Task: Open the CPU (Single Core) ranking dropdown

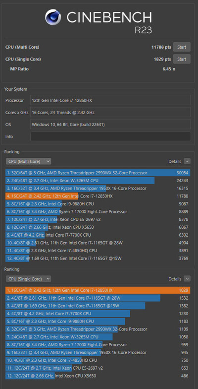Action: point(29,279)
